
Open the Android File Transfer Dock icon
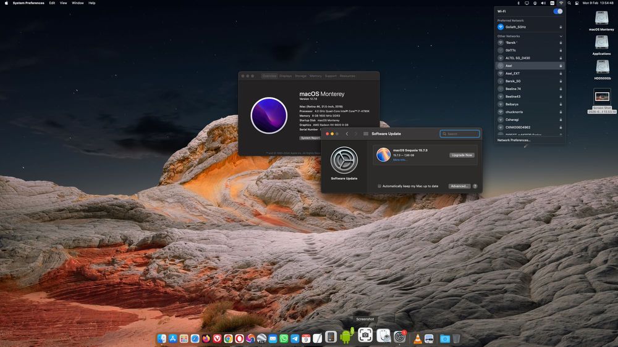click(347, 336)
